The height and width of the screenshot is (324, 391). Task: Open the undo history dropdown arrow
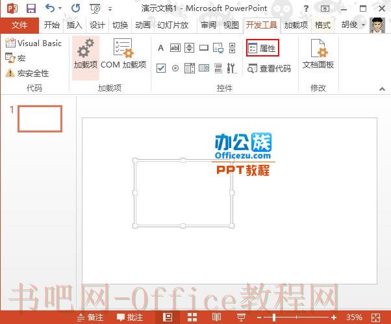[x=60, y=8]
